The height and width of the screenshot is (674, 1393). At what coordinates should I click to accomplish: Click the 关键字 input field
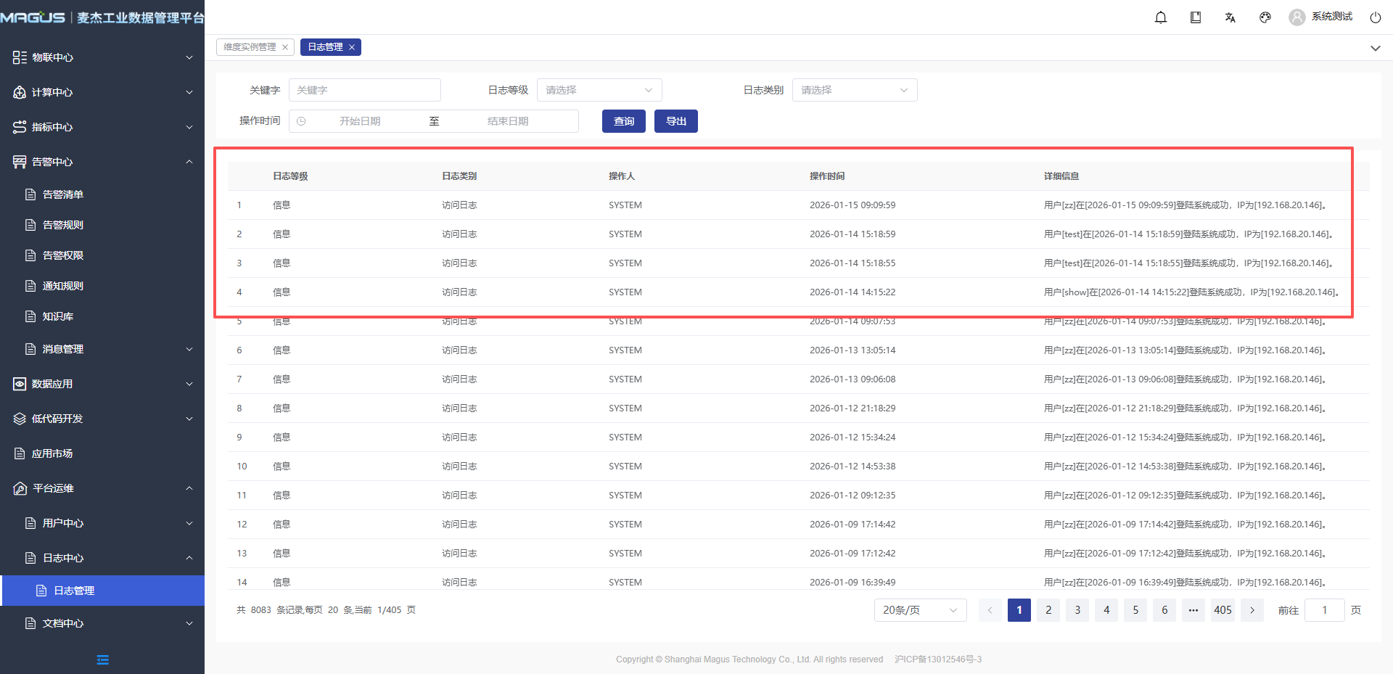364,90
